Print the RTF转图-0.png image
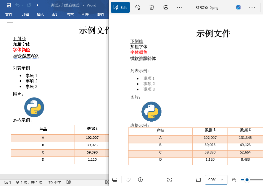This screenshot has width=263, height=186. coord(166,7)
